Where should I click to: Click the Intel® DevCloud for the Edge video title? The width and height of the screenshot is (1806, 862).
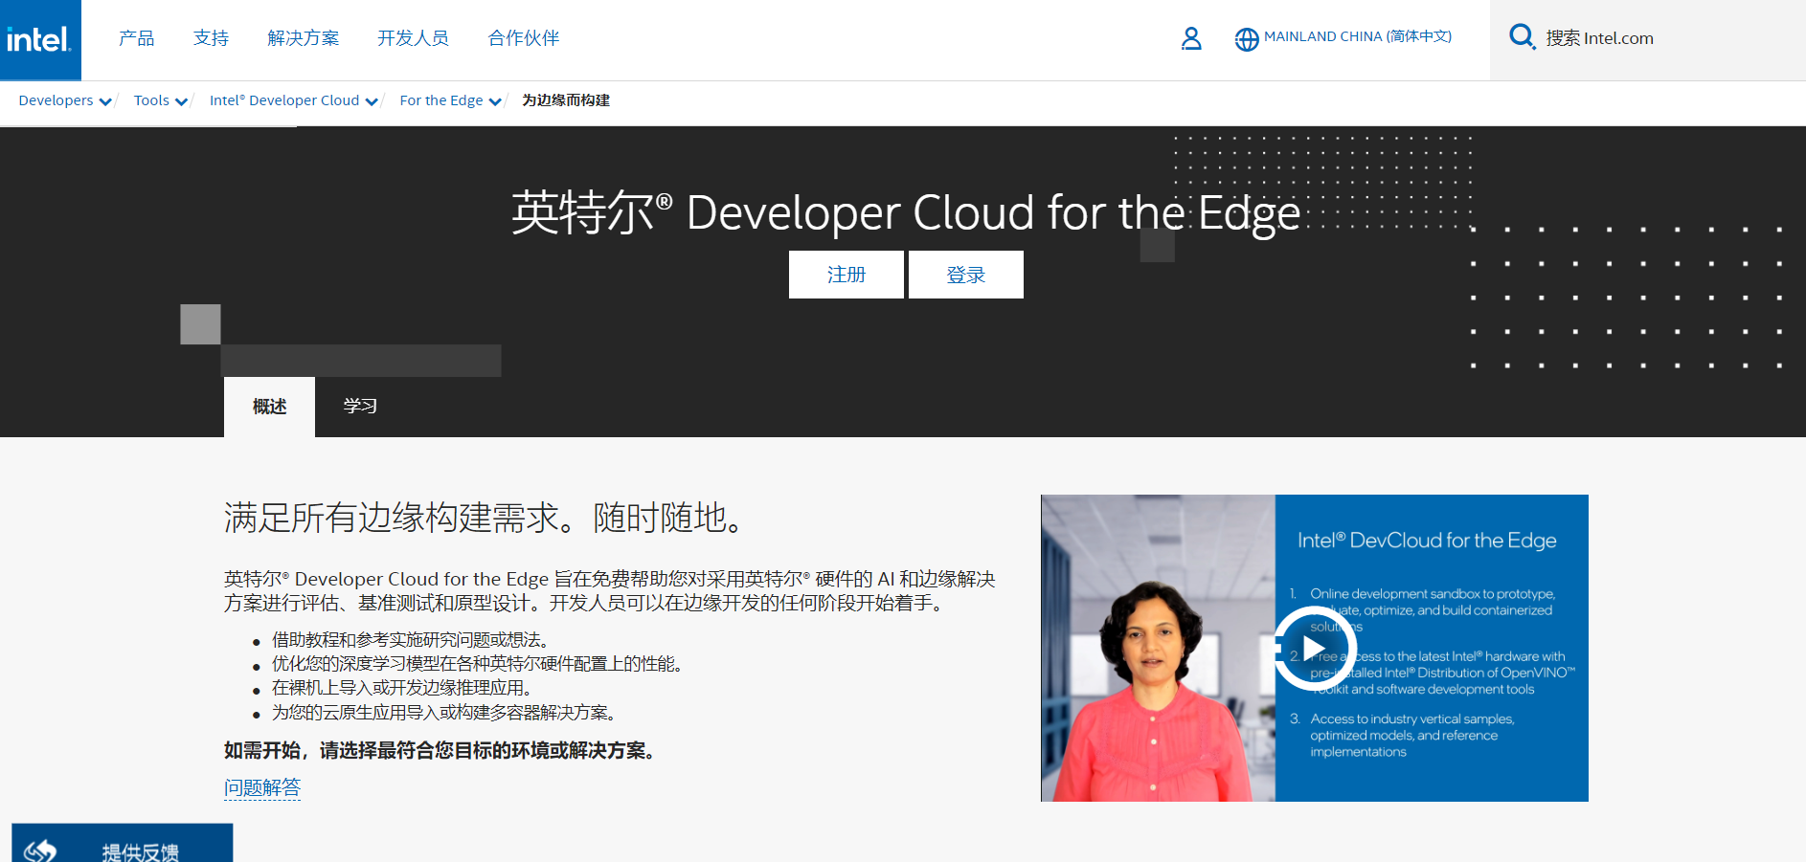[x=1427, y=541]
